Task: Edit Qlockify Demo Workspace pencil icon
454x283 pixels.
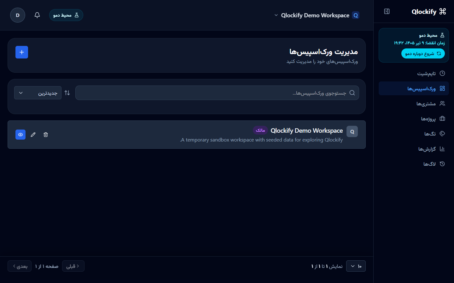Action: click(33, 135)
